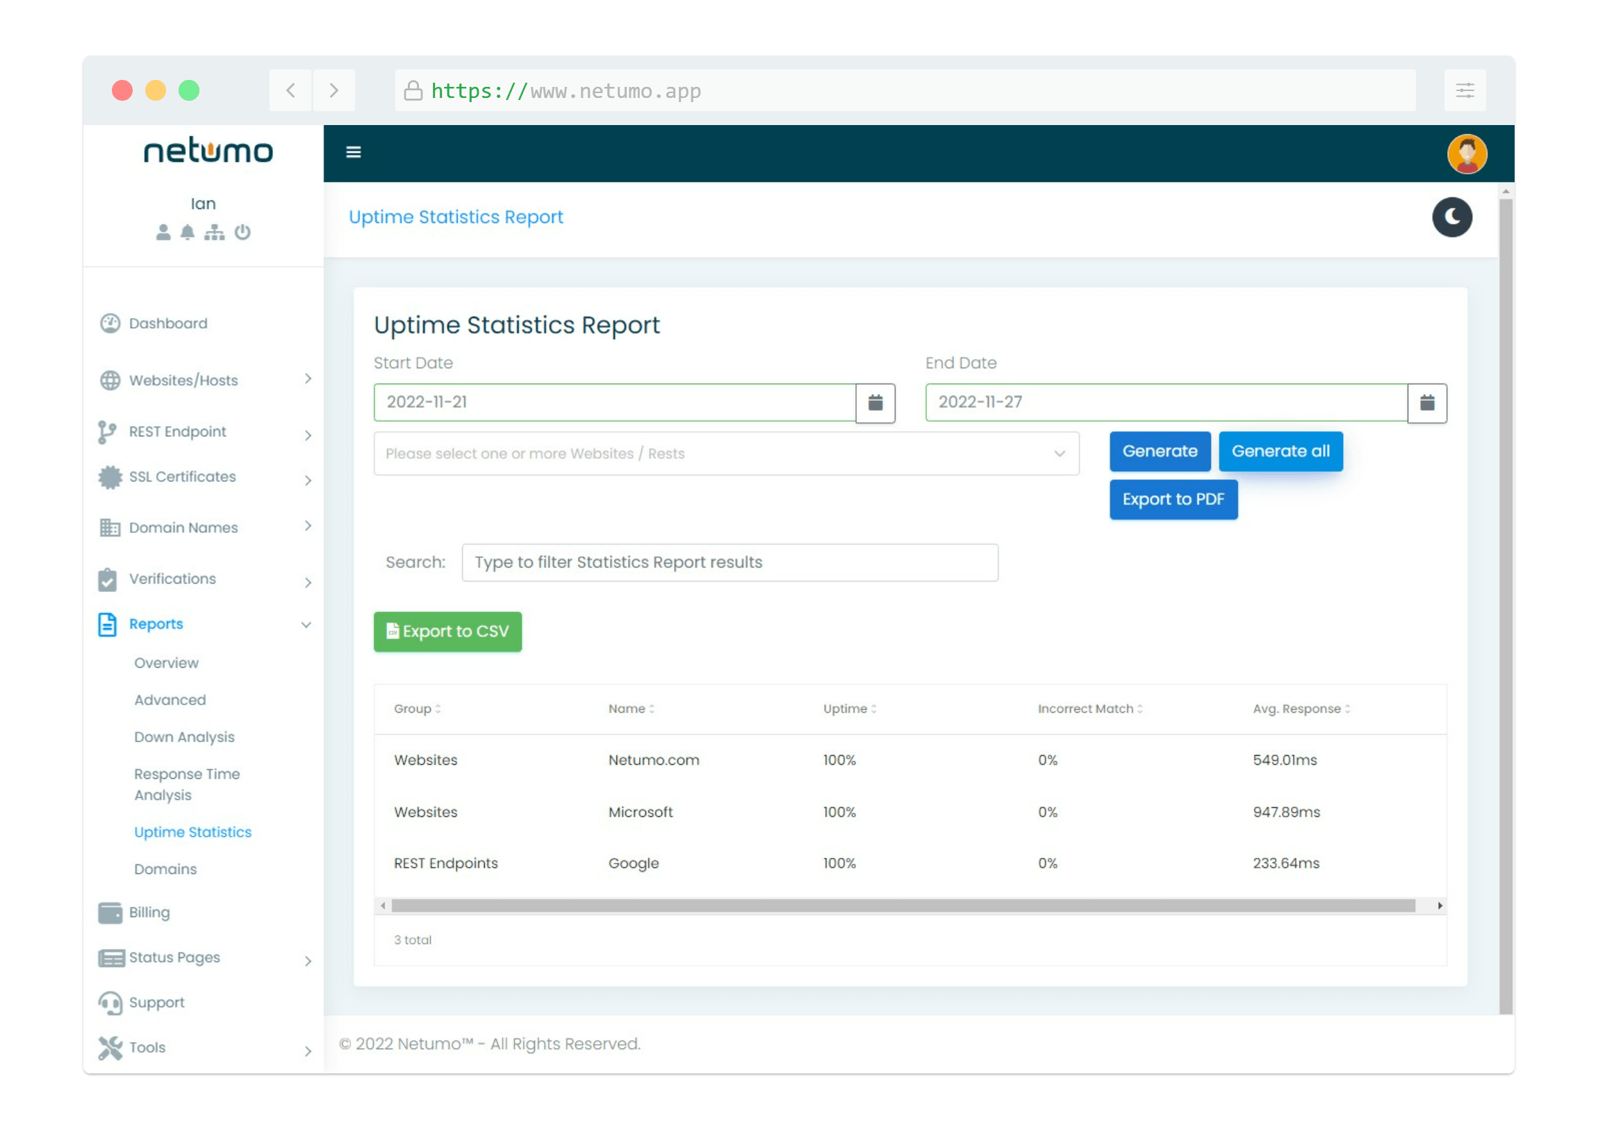Open Response Time Analysis report

point(187,785)
